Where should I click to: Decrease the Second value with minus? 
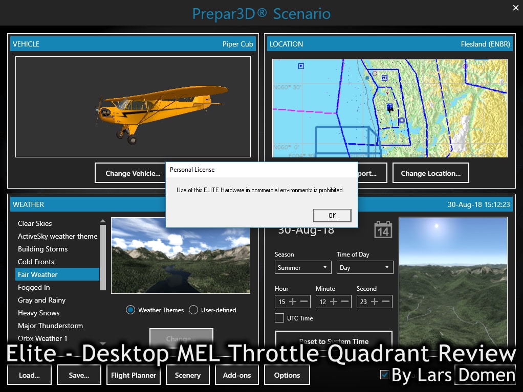coord(386,302)
